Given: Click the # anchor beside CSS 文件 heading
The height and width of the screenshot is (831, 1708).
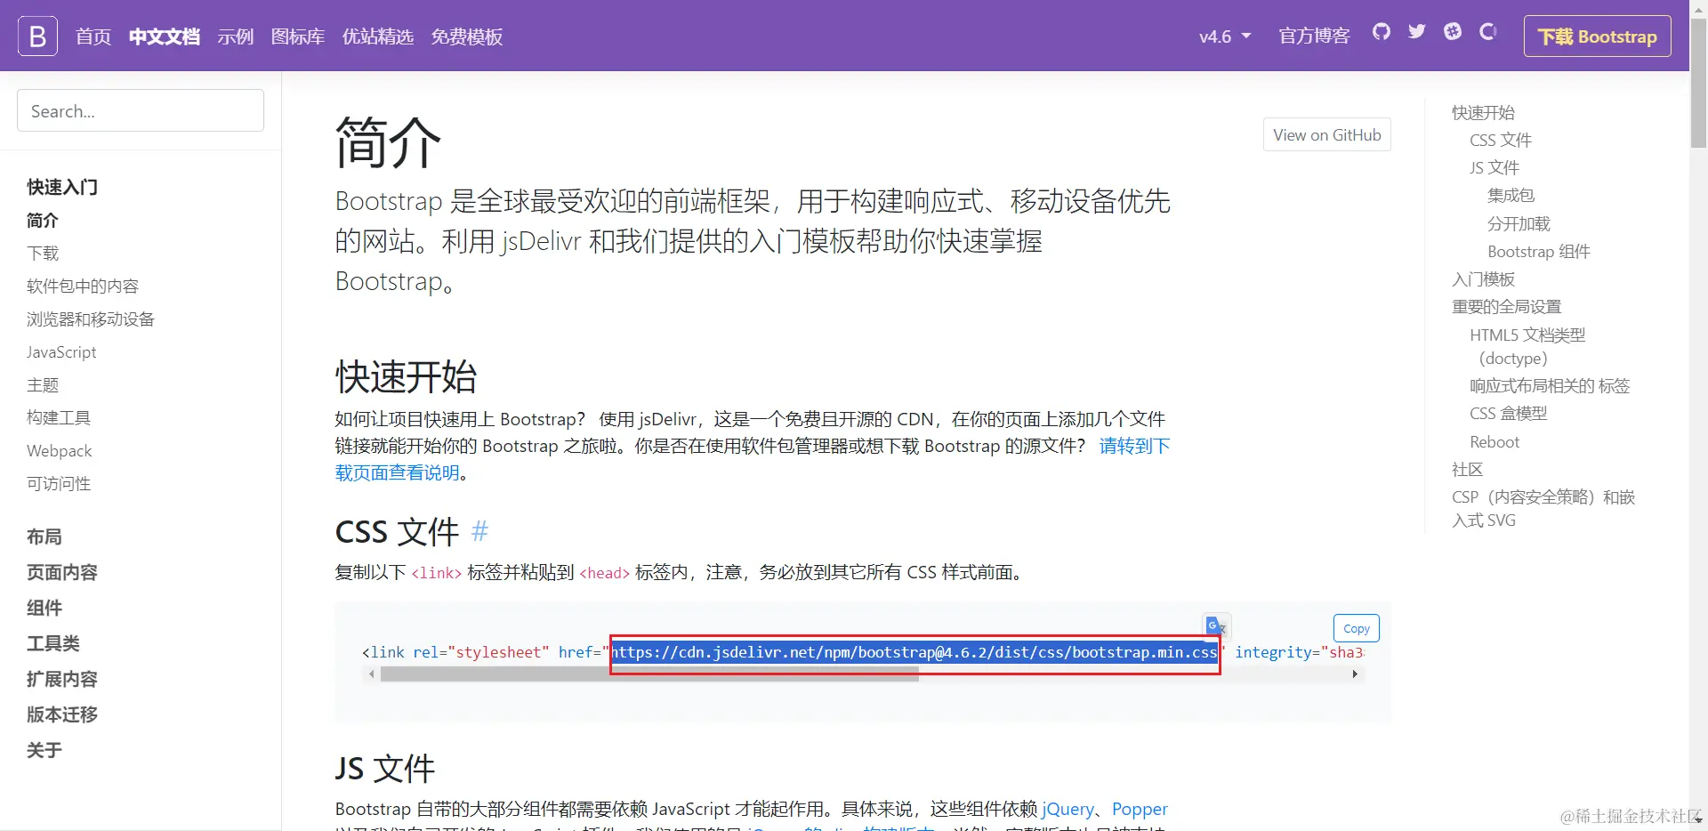Looking at the screenshot, I should click(479, 531).
